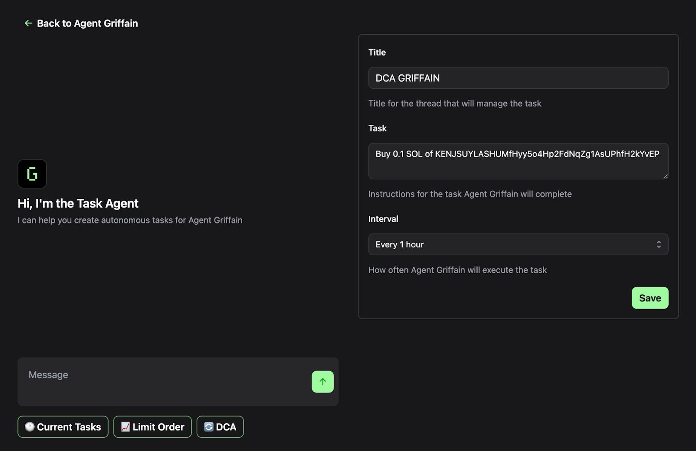
Task: Save the DCA GRIFFAIN task
Action: pyautogui.click(x=650, y=298)
